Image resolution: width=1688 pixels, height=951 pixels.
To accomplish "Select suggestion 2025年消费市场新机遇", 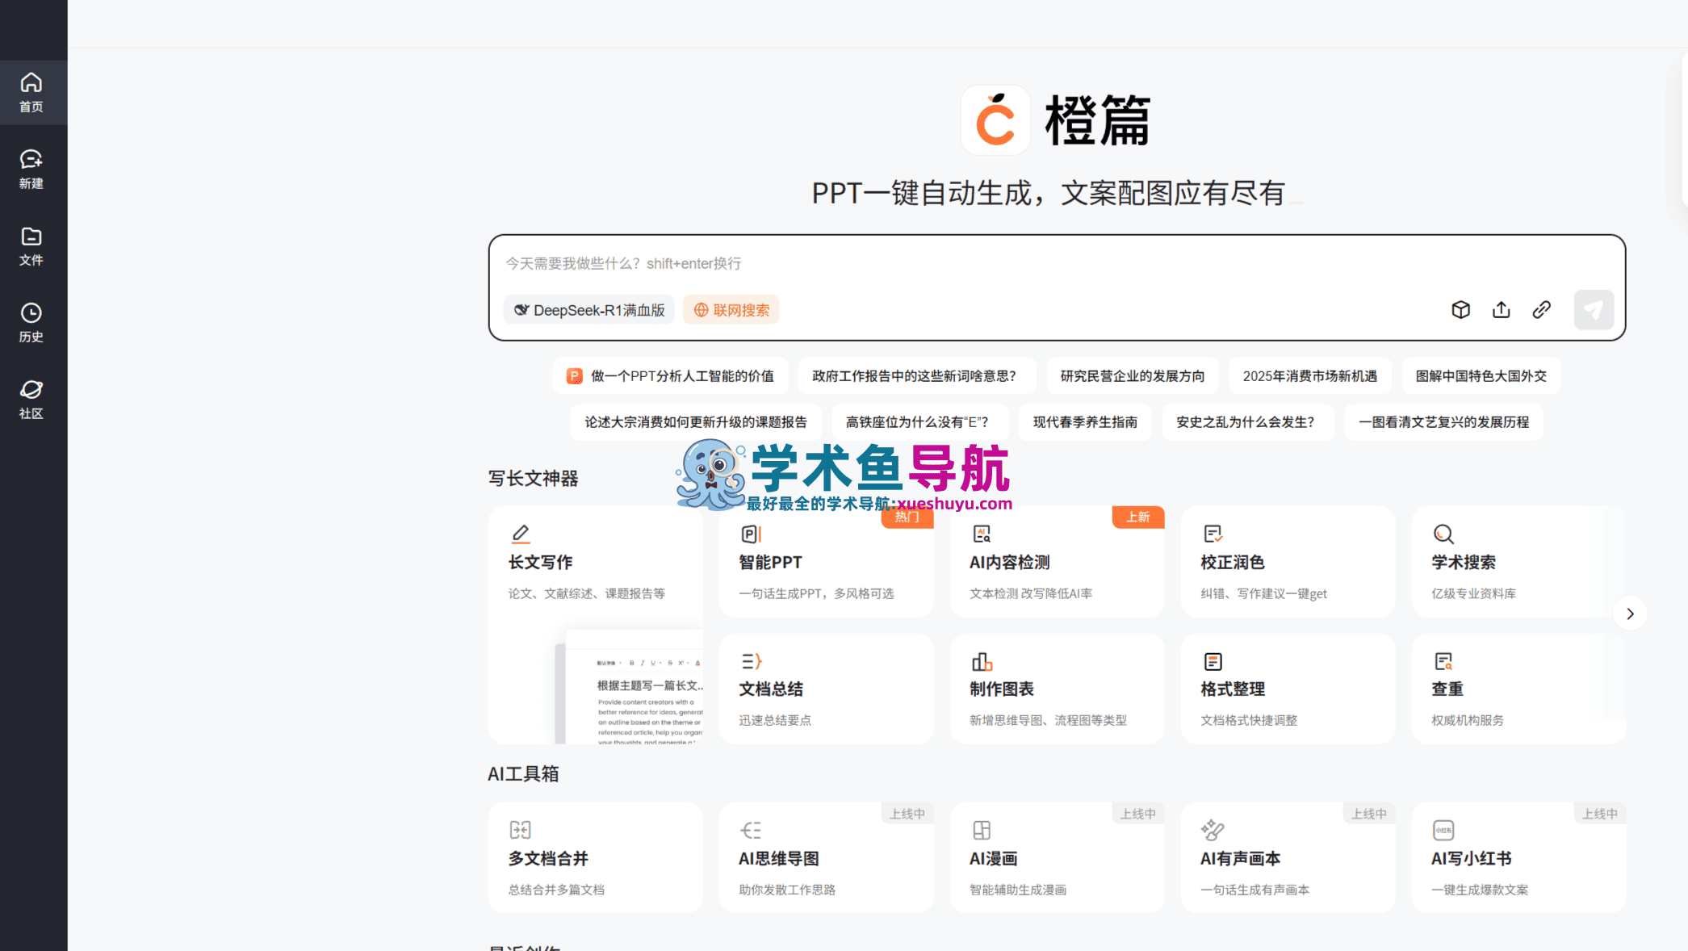I will coord(1310,376).
